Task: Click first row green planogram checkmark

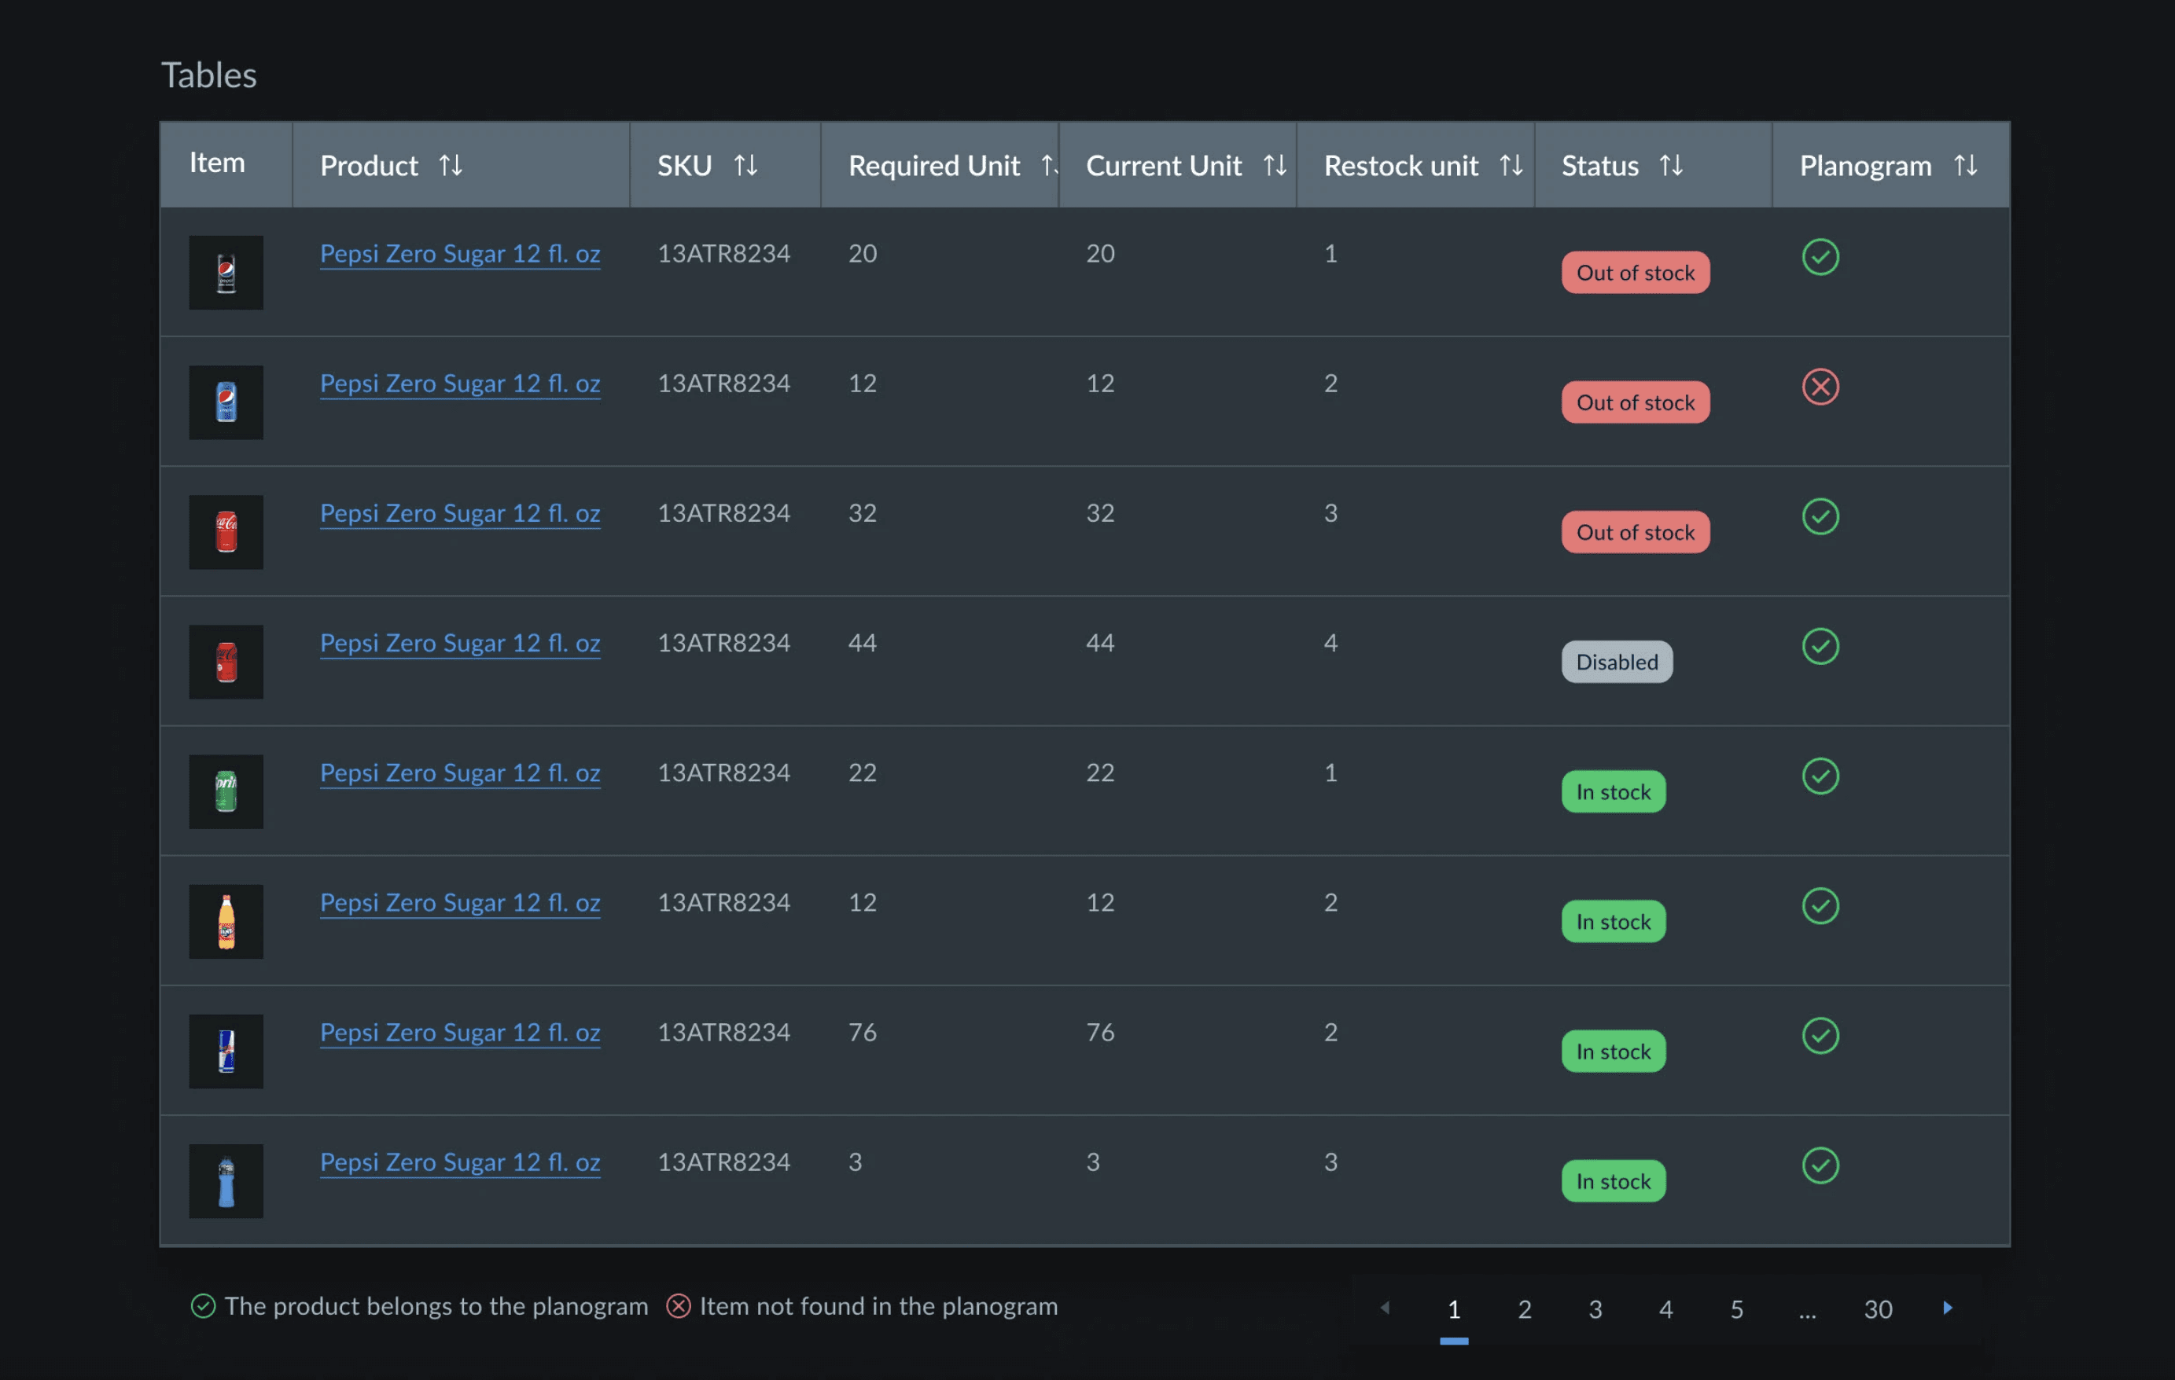Action: (1820, 257)
